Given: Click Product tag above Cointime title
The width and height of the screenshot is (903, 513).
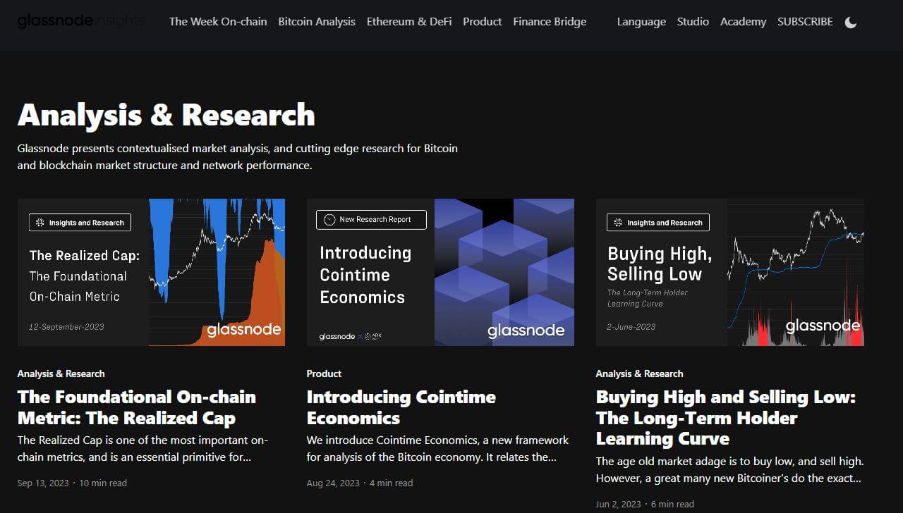Looking at the screenshot, I should tap(324, 373).
